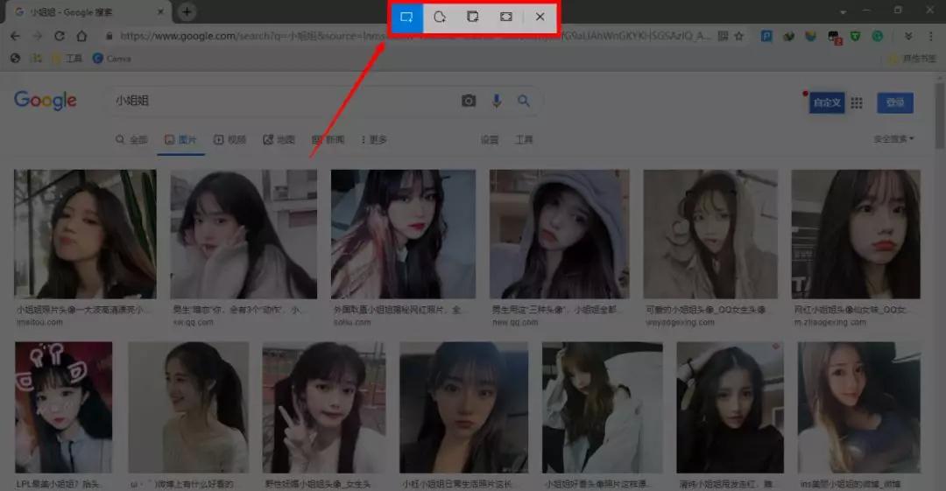Choose the fullscreen snip mode
This screenshot has width=946, height=491.
(506, 17)
